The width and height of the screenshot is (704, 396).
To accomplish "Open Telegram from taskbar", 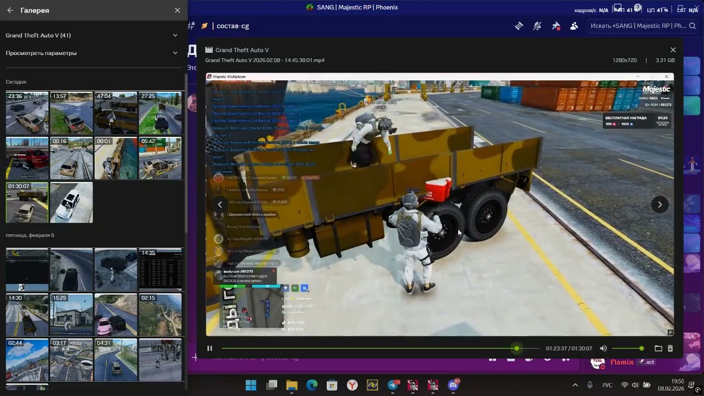I will pyautogui.click(x=393, y=385).
